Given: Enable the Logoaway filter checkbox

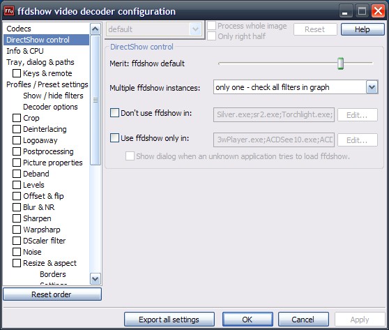Looking at the screenshot, I should tap(17, 140).
